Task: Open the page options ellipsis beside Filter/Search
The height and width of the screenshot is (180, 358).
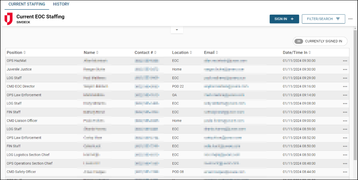Action: [350, 19]
